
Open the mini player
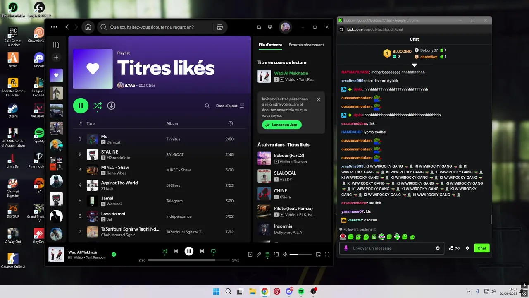(x=318, y=255)
